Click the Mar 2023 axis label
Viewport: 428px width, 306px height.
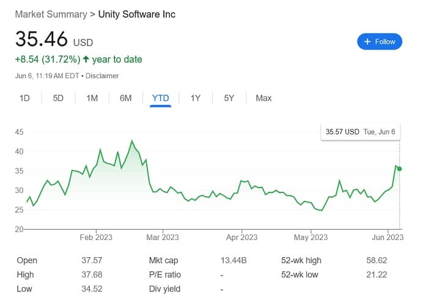click(x=163, y=237)
